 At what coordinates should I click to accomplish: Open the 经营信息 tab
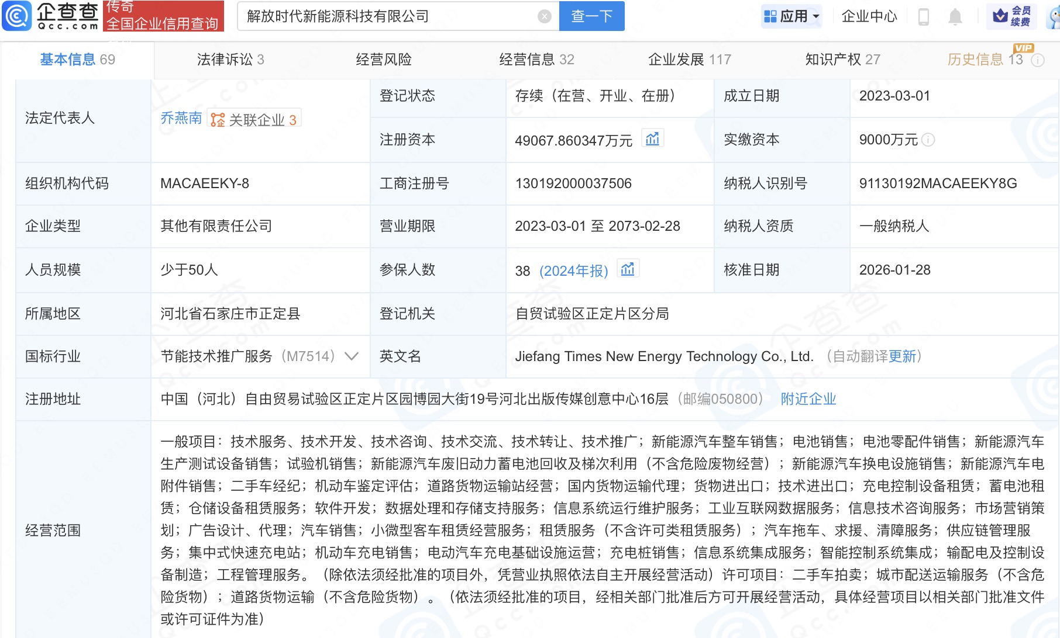536,60
